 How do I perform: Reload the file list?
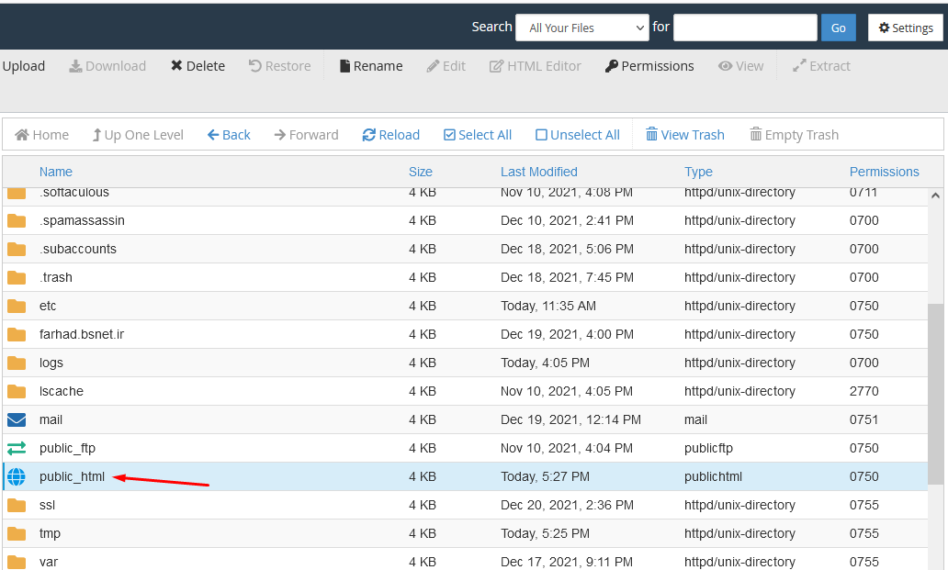390,135
